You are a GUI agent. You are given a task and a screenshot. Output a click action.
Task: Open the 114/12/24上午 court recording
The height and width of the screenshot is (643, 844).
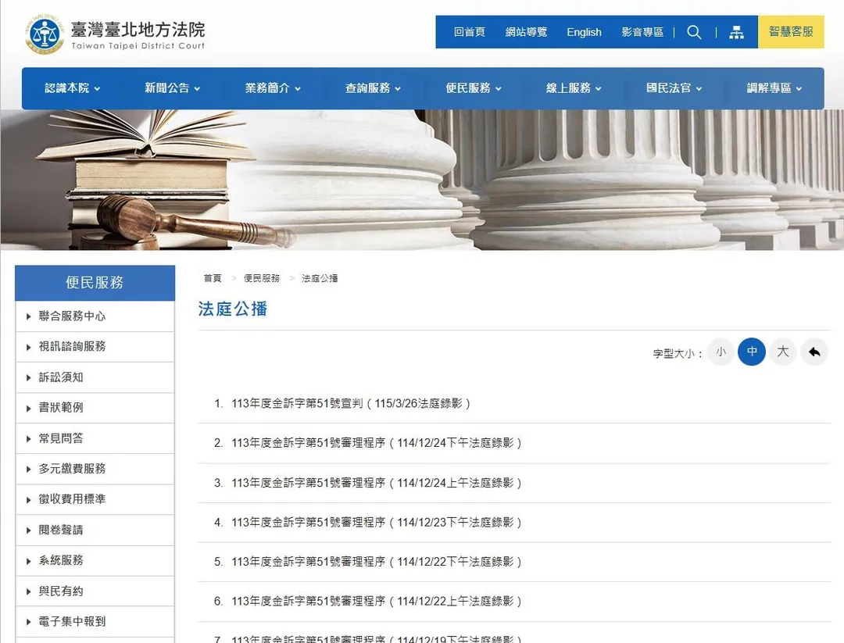pyautogui.click(x=376, y=483)
